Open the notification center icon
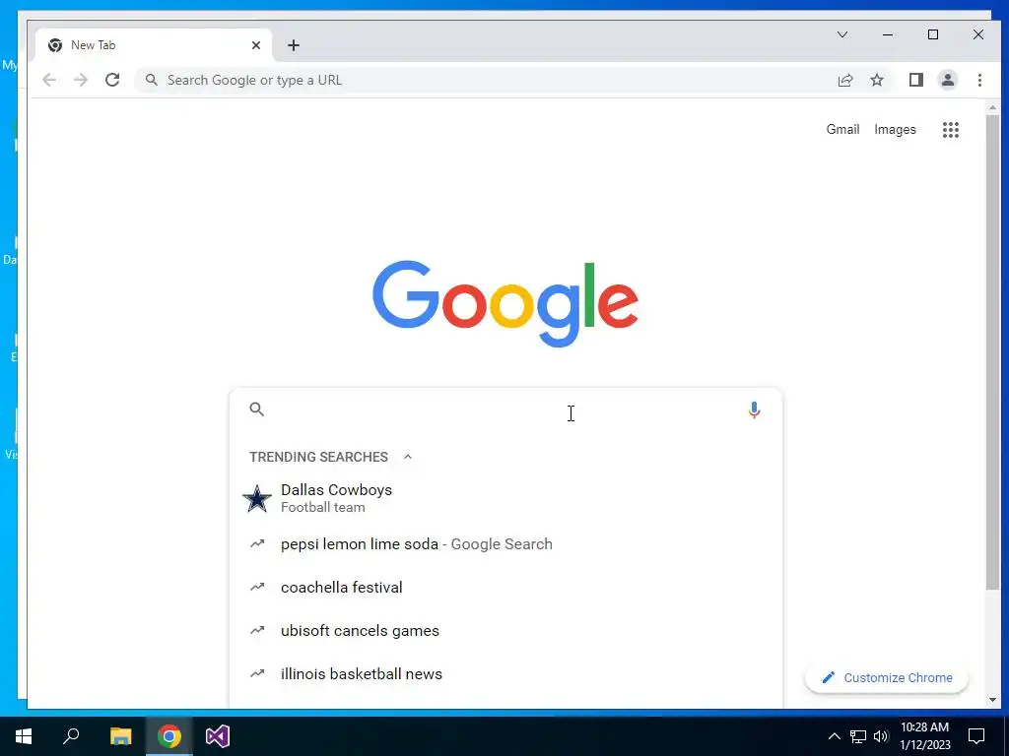The height and width of the screenshot is (756, 1009). [x=976, y=736]
